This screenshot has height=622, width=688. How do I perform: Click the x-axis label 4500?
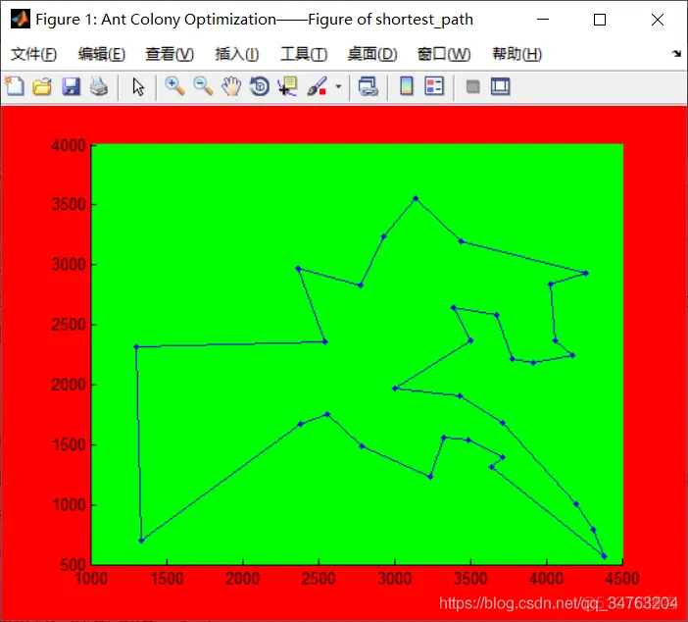coord(622,578)
